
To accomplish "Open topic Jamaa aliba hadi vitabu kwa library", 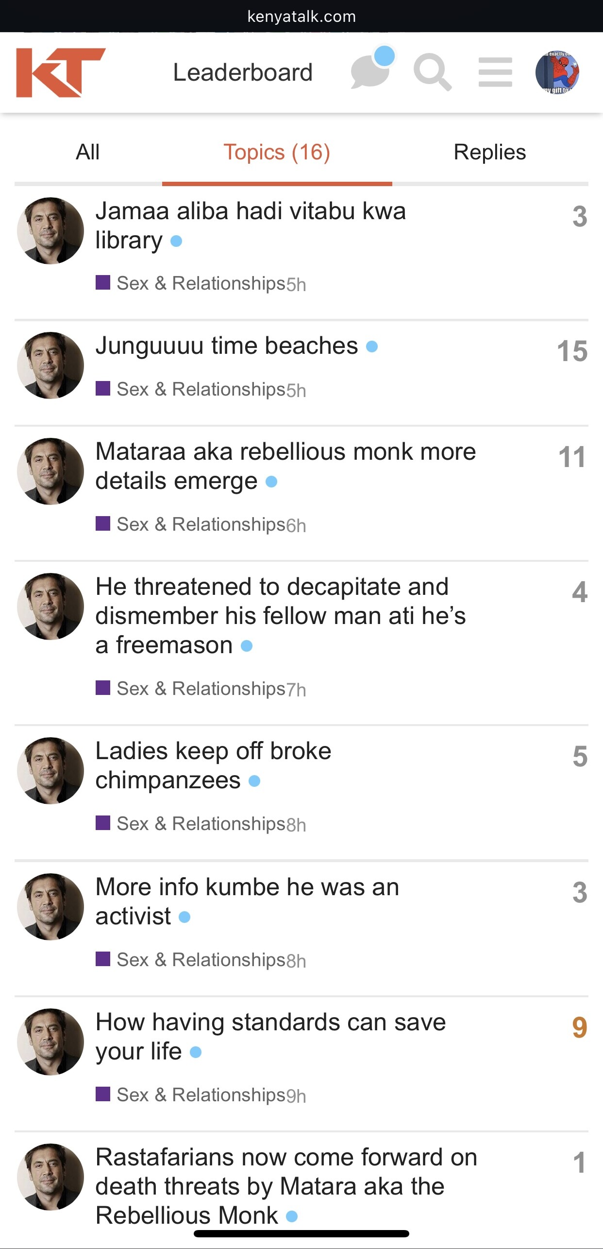I will click(x=250, y=226).
